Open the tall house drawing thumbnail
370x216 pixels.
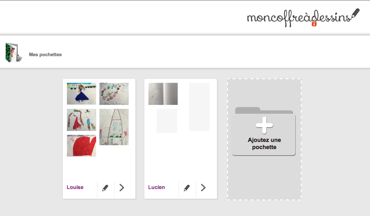point(114,127)
